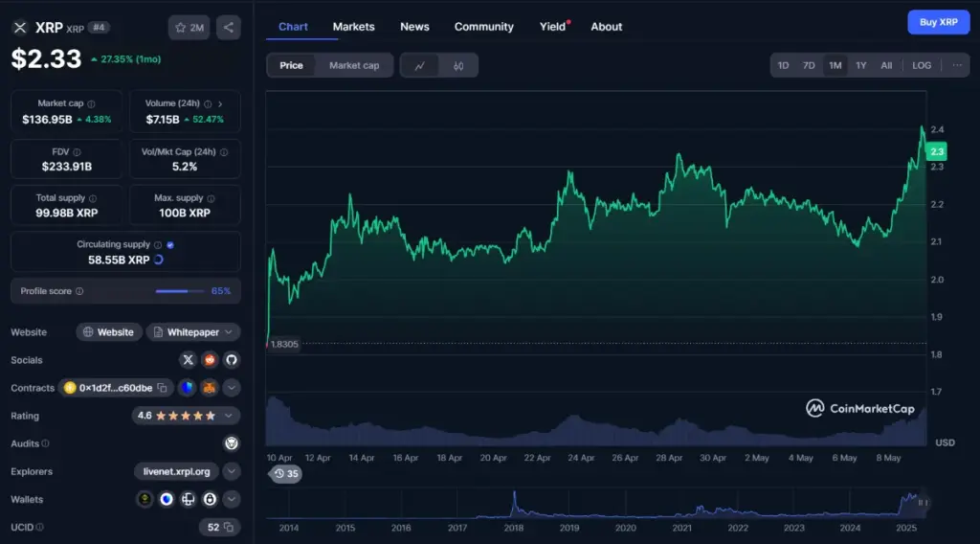Click Total supply info icon
This screenshot has height=544, width=980.
(93, 198)
